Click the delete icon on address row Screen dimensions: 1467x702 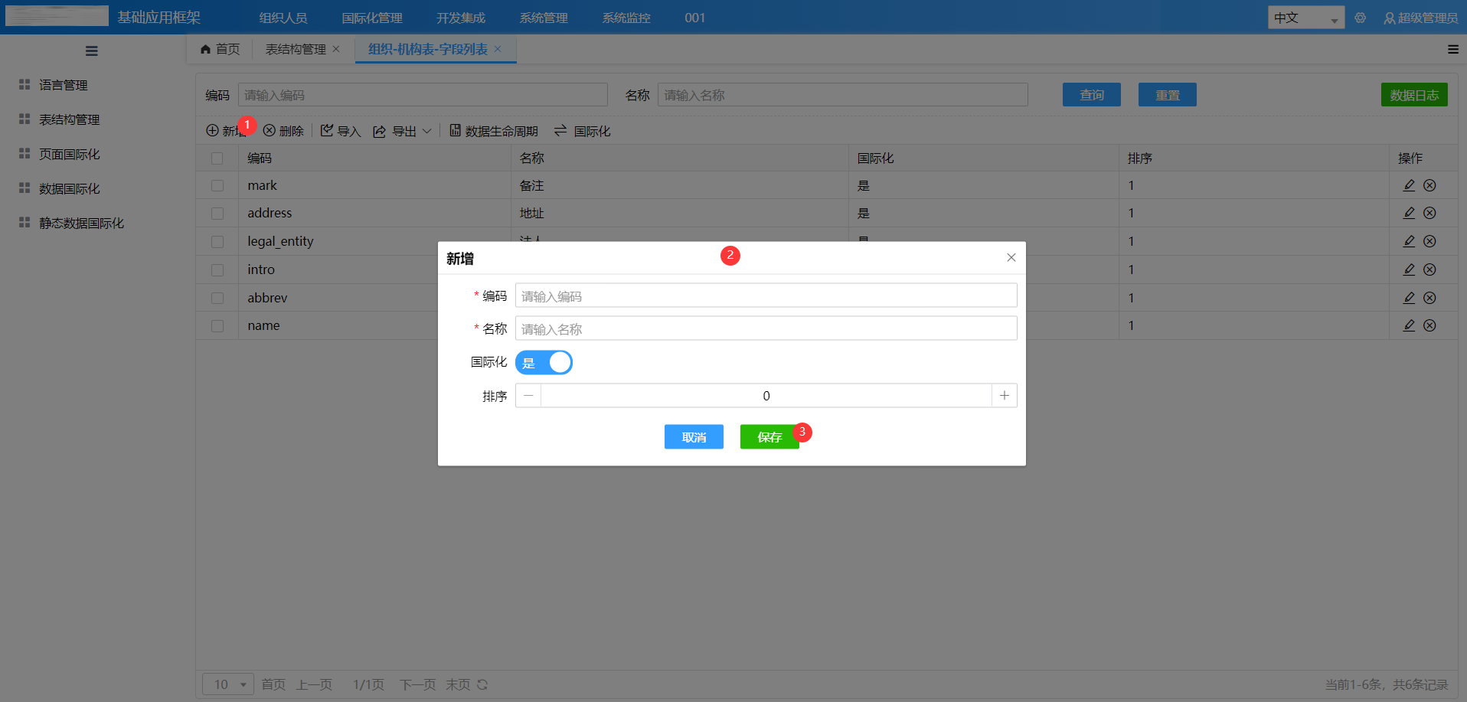(x=1429, y=213)
